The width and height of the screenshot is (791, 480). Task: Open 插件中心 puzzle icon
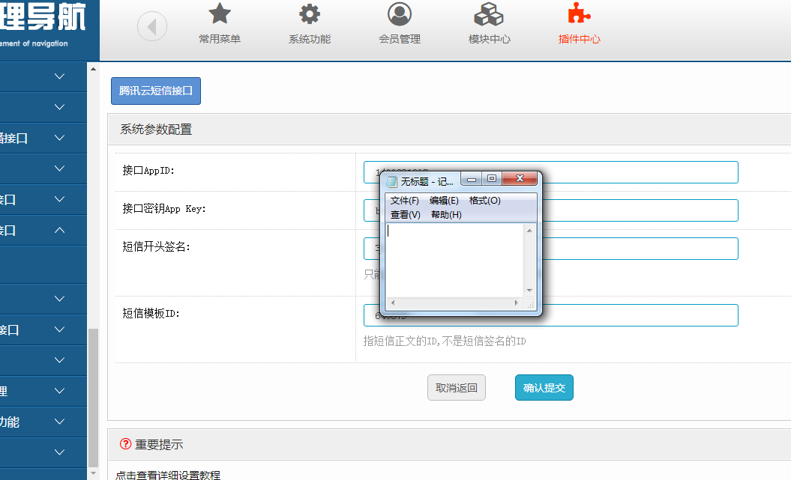(579, 14)
